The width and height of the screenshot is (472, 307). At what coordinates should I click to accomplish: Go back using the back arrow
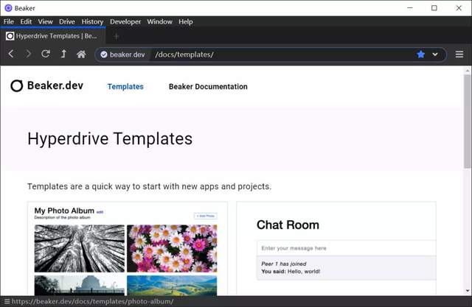coord(11,54)
